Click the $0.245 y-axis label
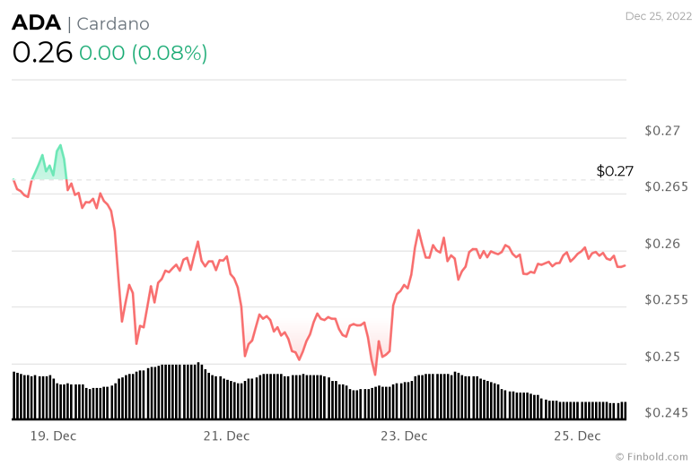 pyautogui.click(x=666, y=413)
